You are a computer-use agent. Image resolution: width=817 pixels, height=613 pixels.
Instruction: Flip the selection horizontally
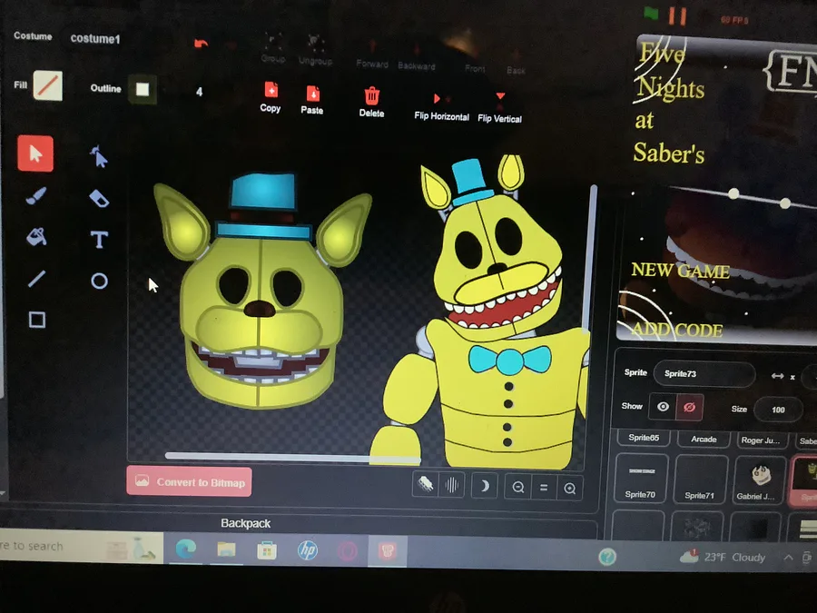[x=441, y=108]
